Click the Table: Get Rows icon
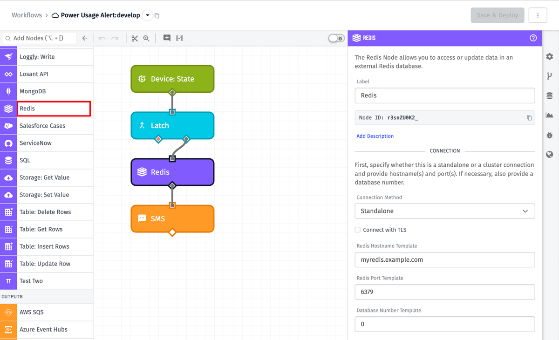 click(x=8, y=229)
